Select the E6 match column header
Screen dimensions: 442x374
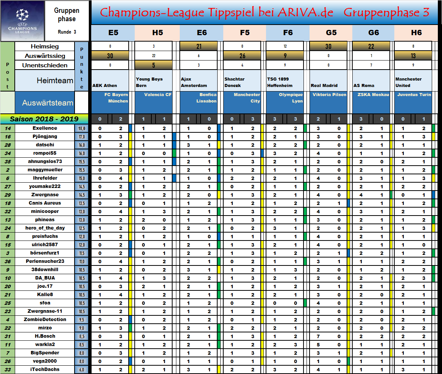coord(202,33)
